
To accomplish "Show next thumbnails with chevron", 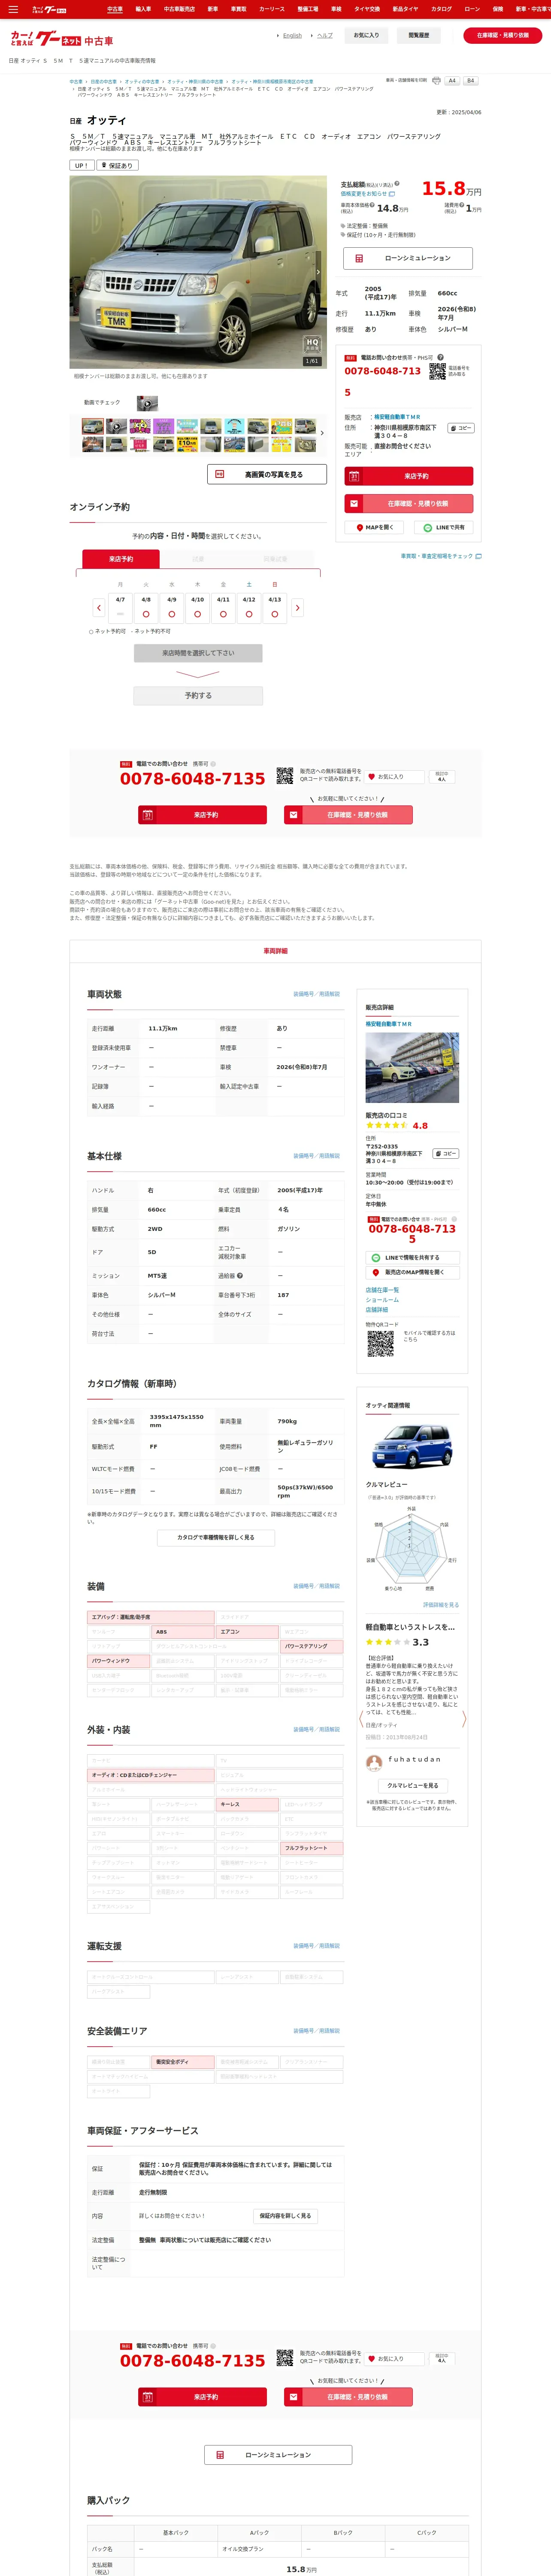I will (322, 433).
